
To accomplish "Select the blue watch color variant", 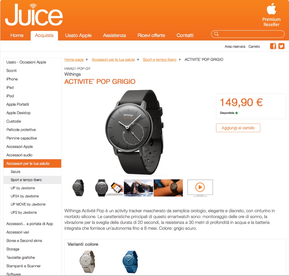I will tap(130, 262).
